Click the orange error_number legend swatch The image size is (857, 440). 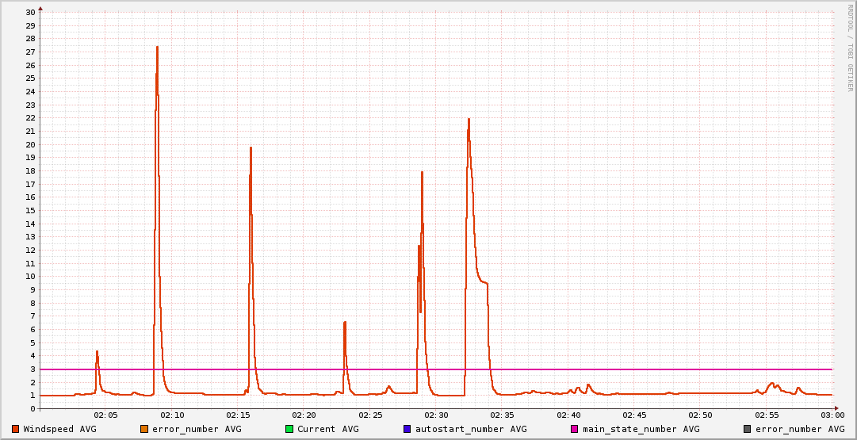pyautogui.click(x=144, y=429)
